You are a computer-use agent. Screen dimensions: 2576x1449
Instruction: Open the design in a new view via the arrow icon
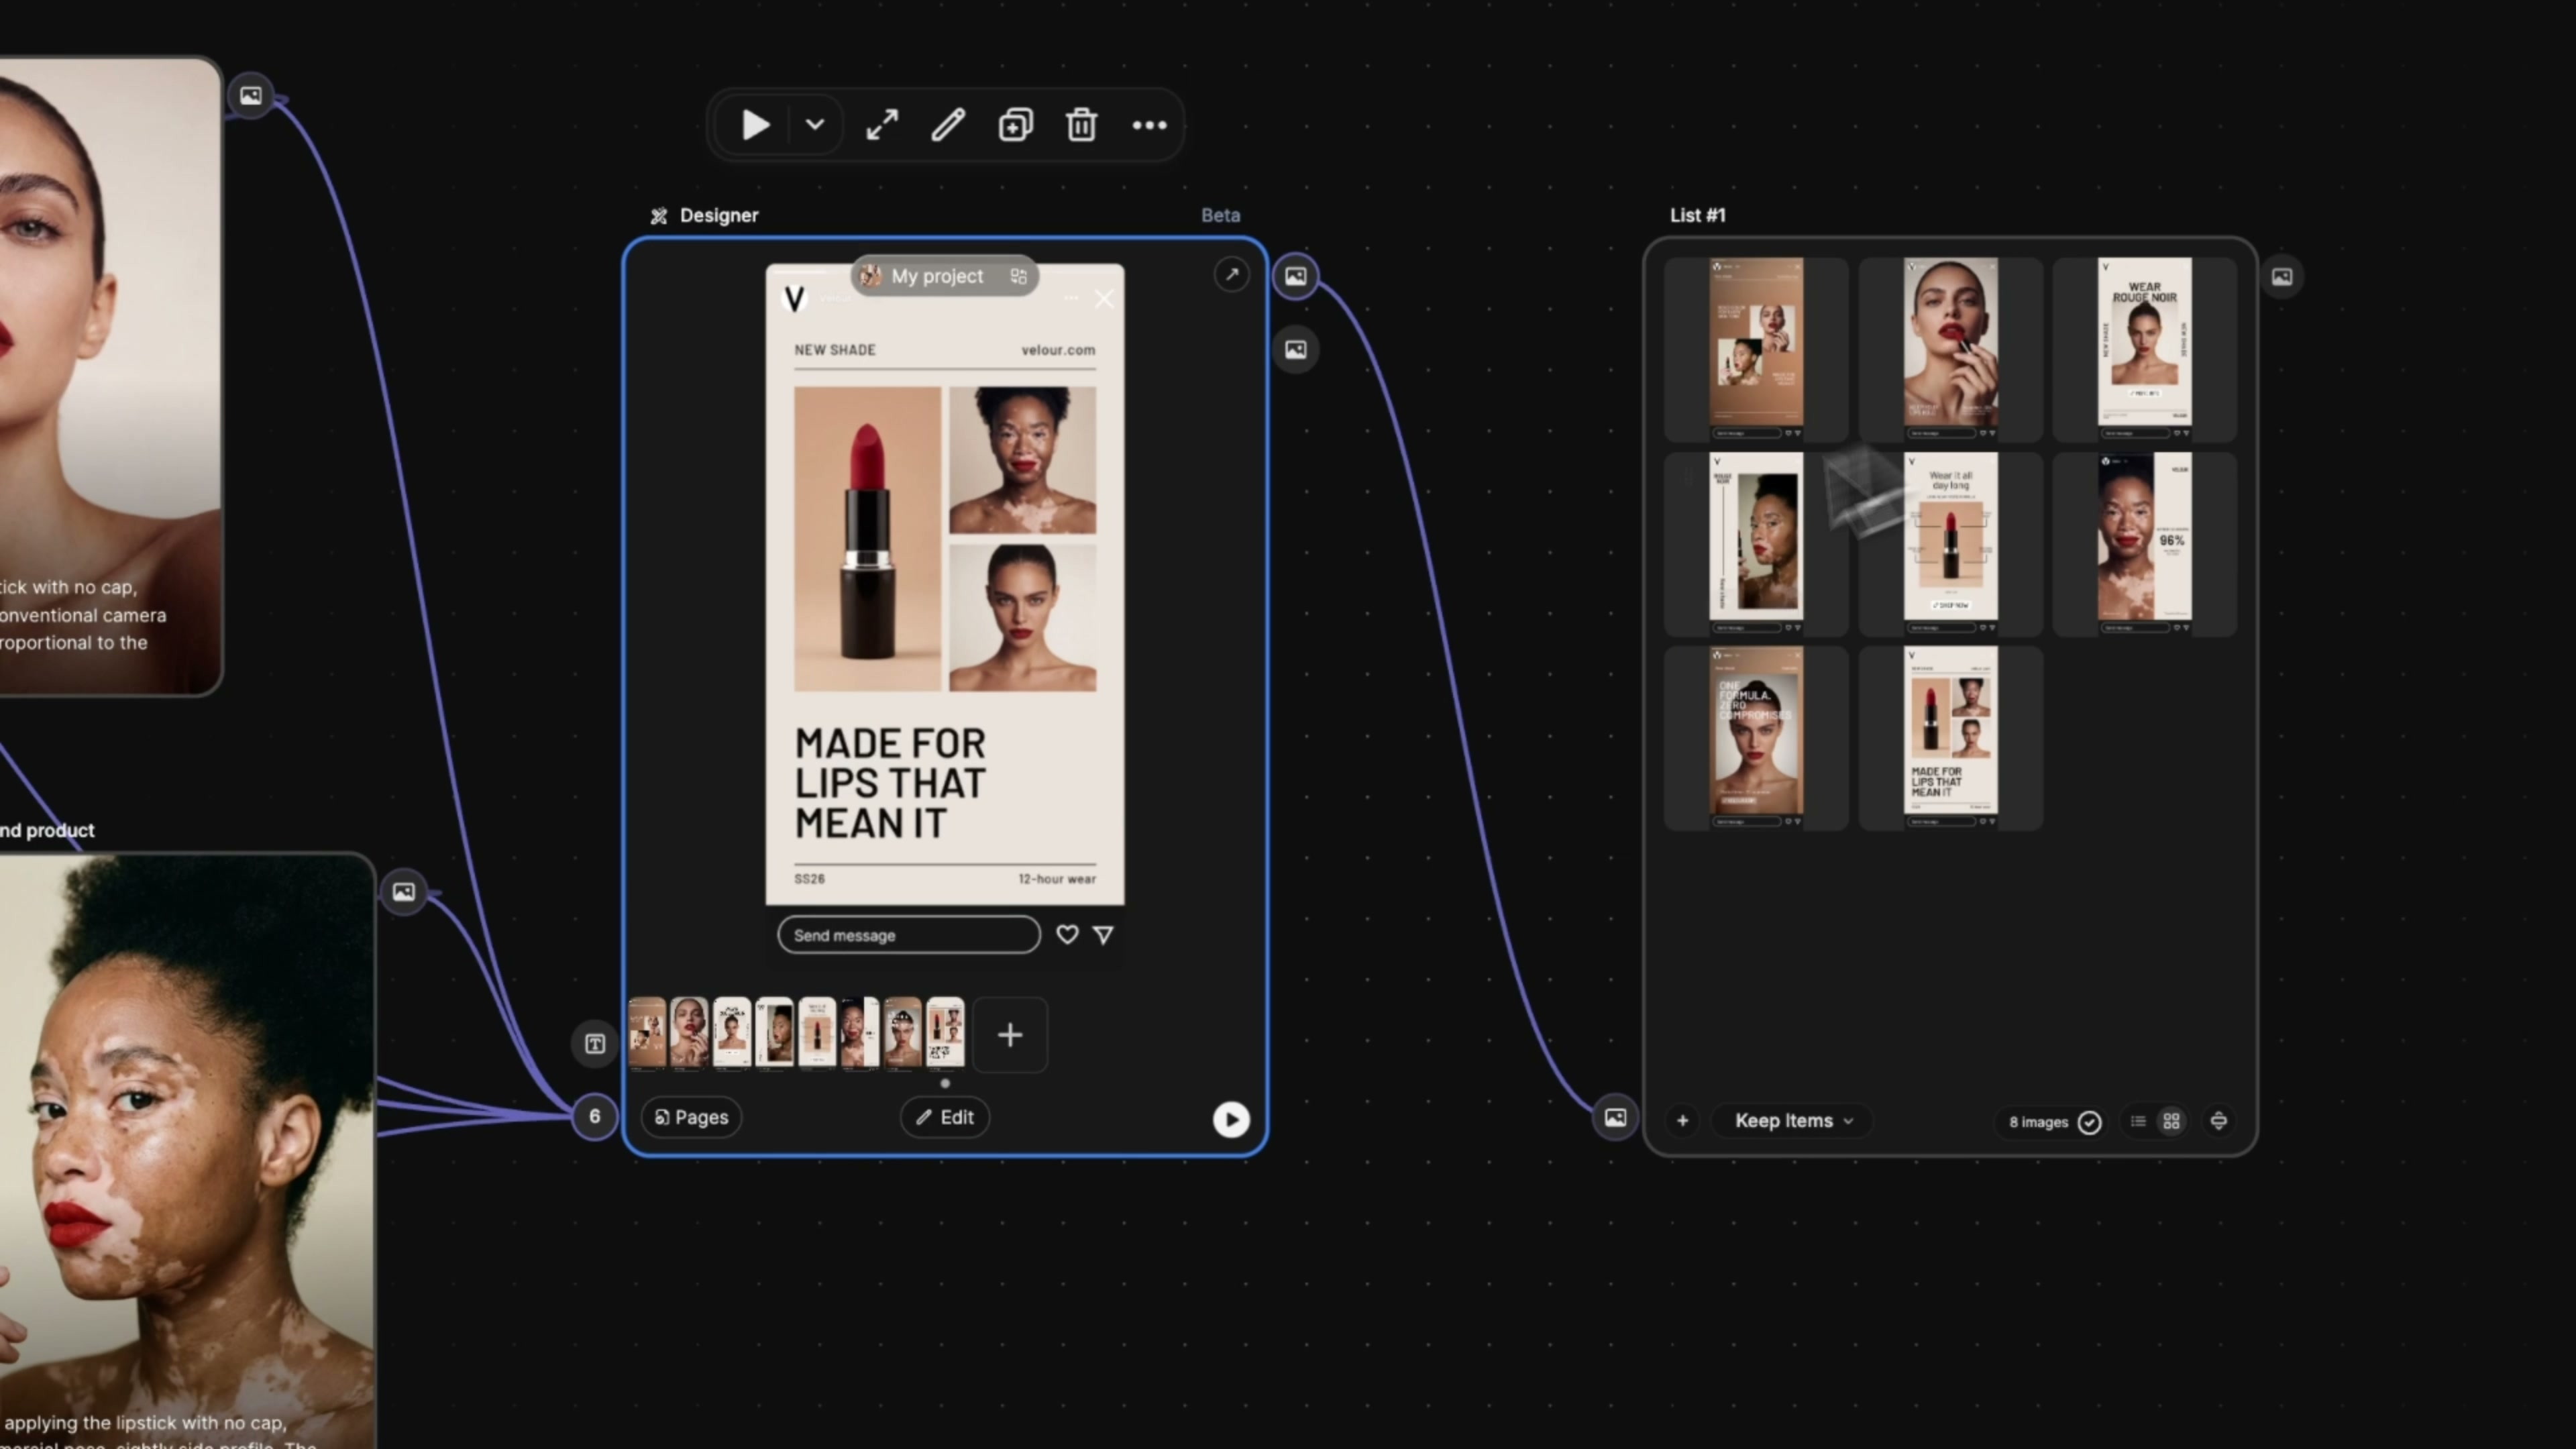coord(1232,274)
